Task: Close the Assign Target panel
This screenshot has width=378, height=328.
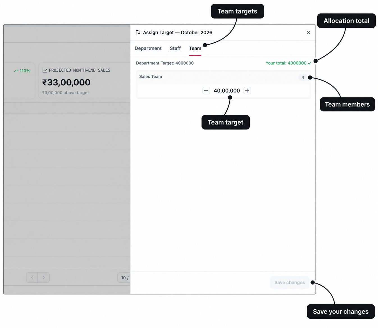Action: [x=308, y=33]
